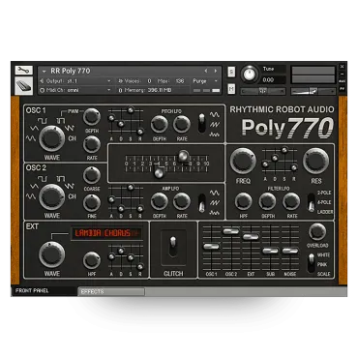Toggle the Mute M button
The image size is (358, 358).
231,88
